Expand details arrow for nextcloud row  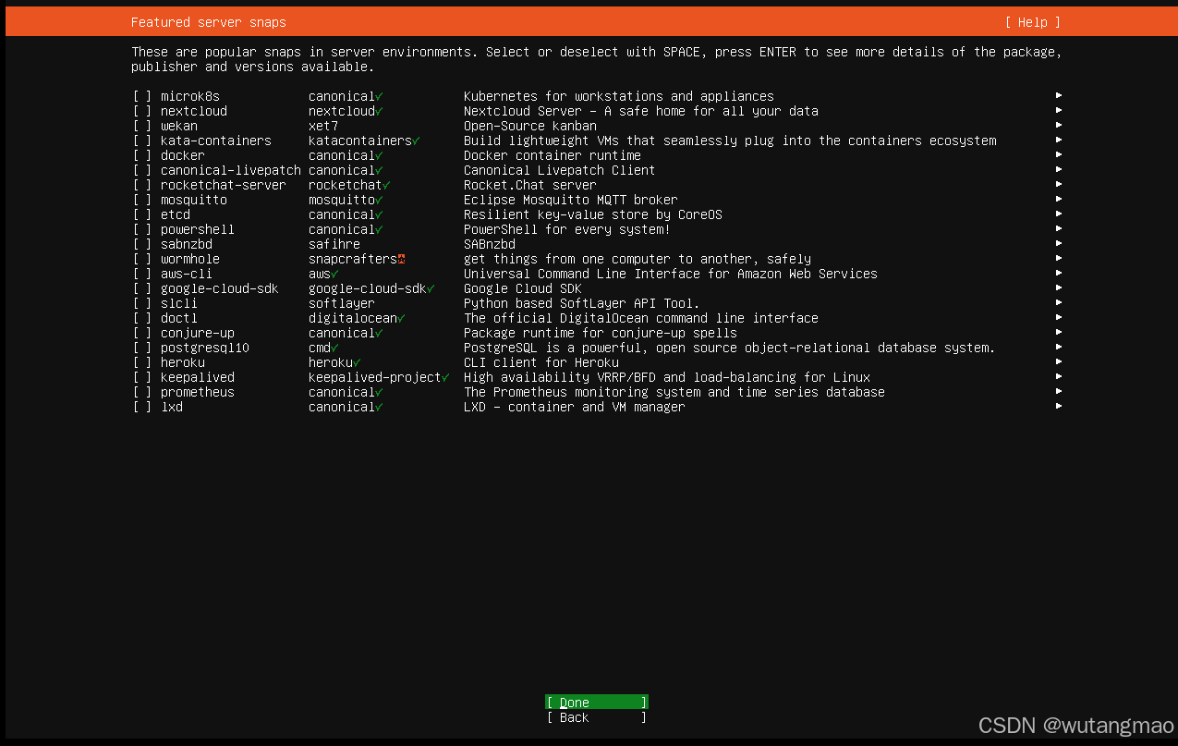pos(1059,110)
